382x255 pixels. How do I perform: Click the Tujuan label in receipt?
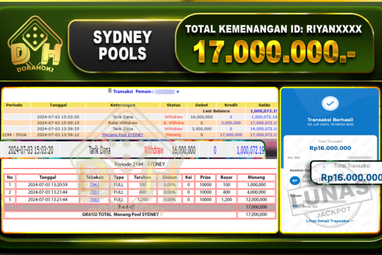click(x=296, y=196)
